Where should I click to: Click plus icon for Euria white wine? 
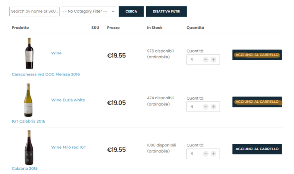[x=213, y=107]
